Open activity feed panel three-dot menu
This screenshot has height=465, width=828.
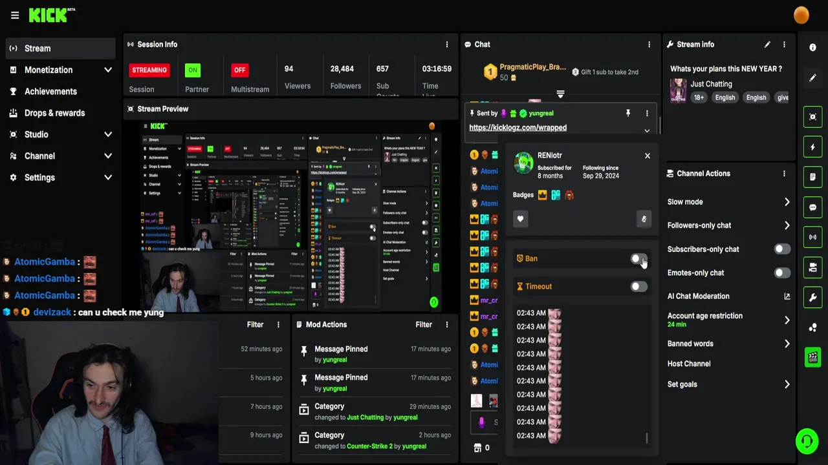[278, 325]
